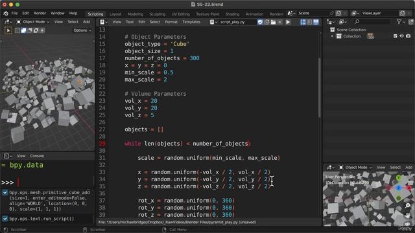Choose subtract selection mode icon
Screen dimensions: 415x233
click(x=30, y=30)
